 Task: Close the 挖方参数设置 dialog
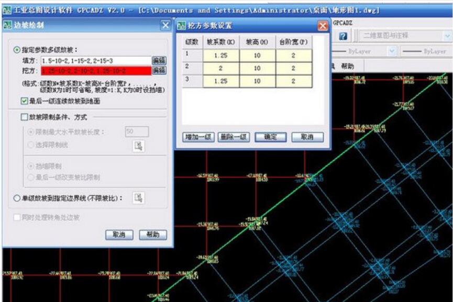pyautogui.click(x=323, y=26)
